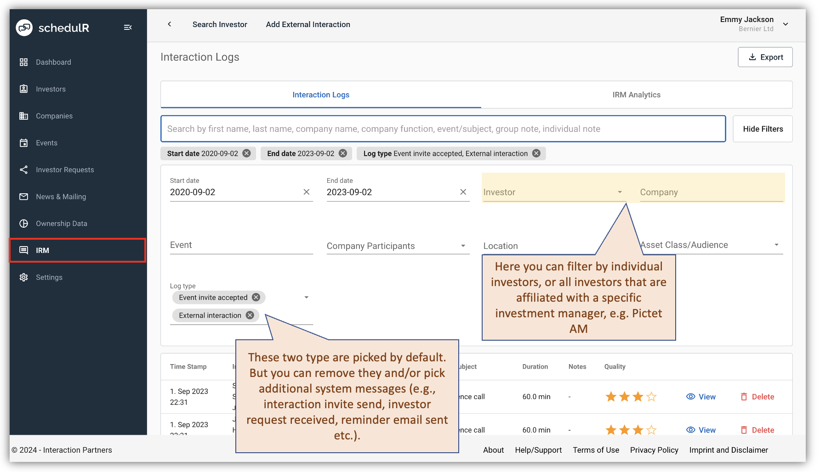The height and width of the screenshot is (472, 820).
Task: Open Settings via the gear icon
Action: [x=49, y=277]
